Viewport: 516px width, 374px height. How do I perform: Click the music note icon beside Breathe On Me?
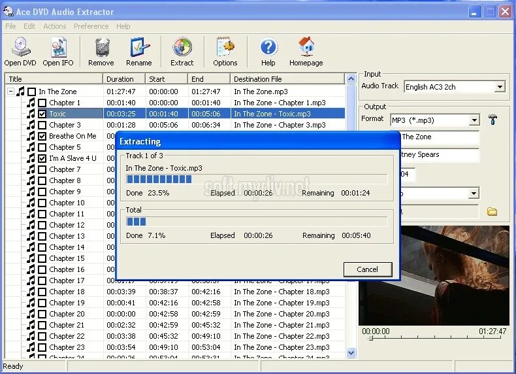click(x=31, y=136)
